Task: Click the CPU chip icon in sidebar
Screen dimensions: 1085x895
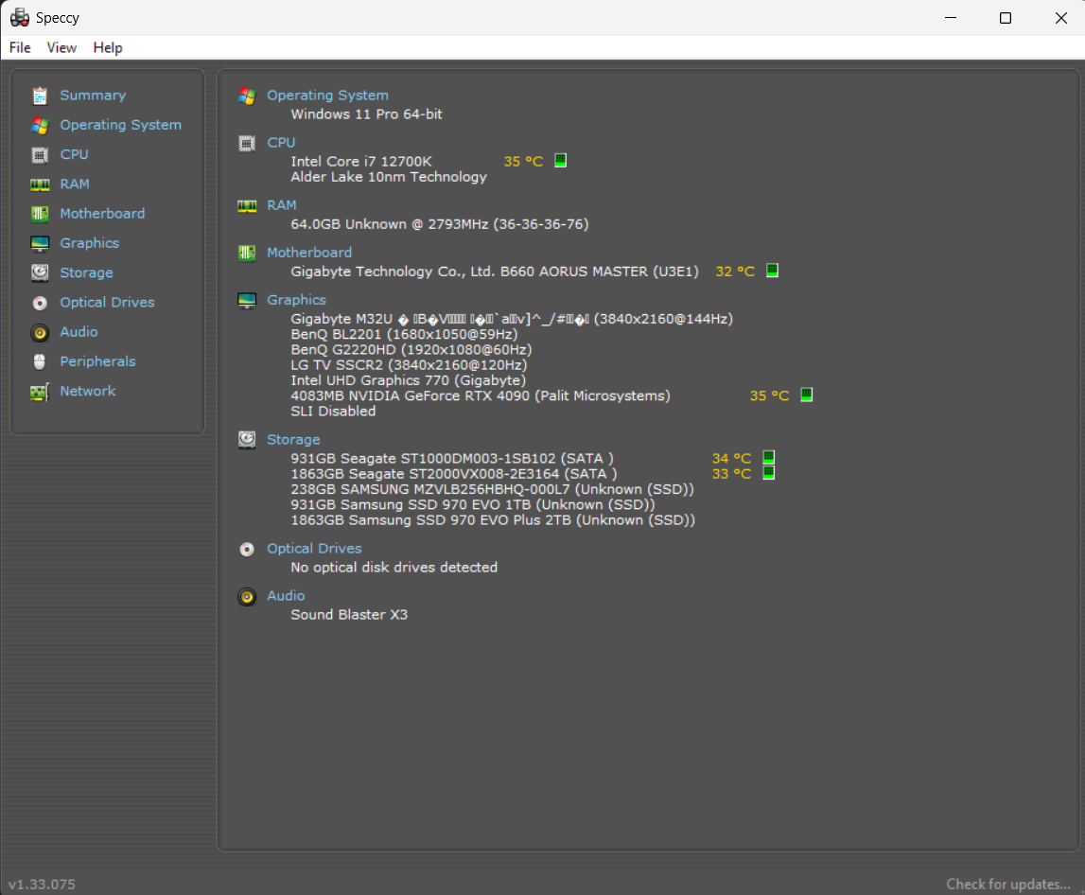Action: pos(40,155)
